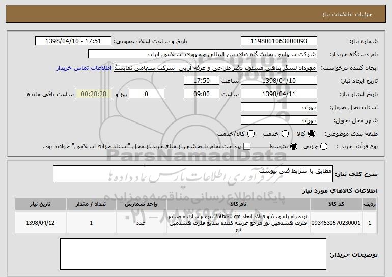
Task: Click the remaining days field showing 0
Action: 147,94
